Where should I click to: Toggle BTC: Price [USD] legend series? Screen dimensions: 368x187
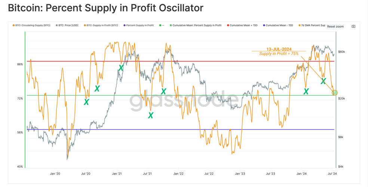(x=67, y=25)
